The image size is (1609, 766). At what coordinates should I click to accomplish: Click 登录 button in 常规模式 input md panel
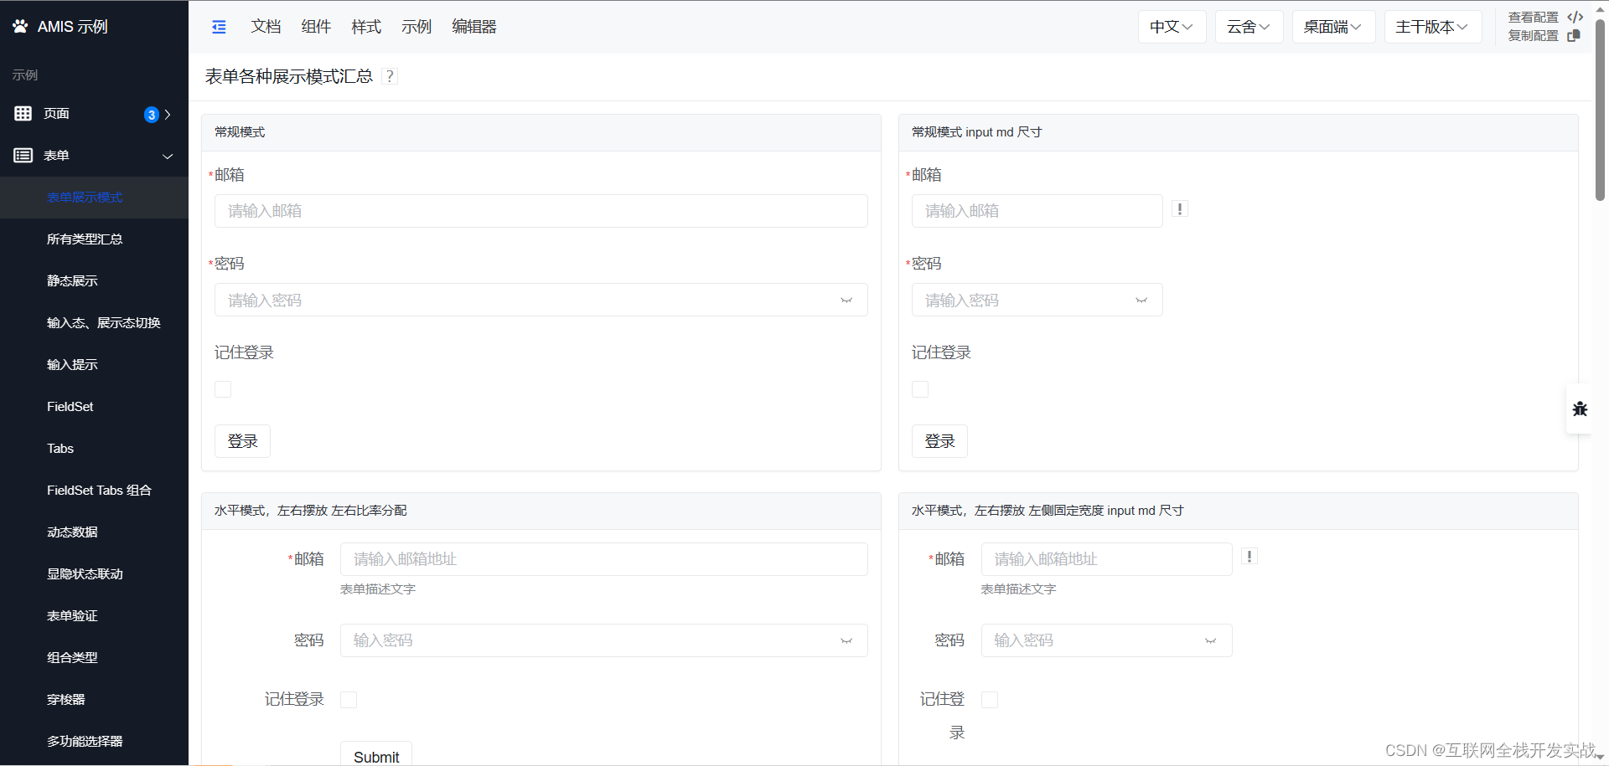(x=939, y=441)
